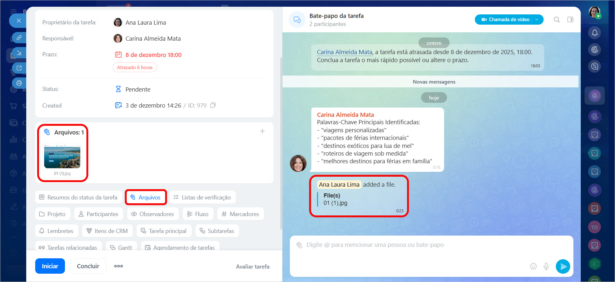Select the Listas de verificação tab
Image resolution: width=615 pixels, height=282 pixels.
[203, 197]
